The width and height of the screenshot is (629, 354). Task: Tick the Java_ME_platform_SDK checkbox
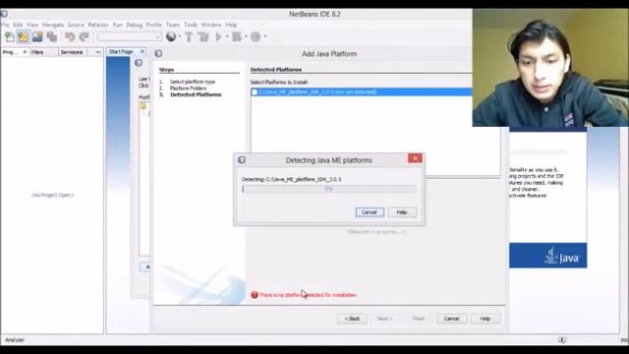tap(255, 91)
